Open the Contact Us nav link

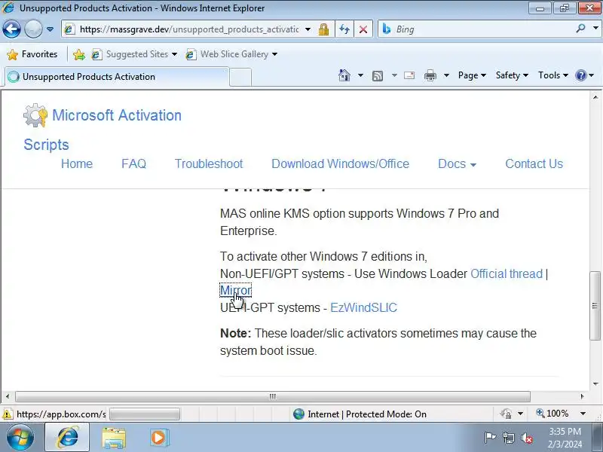[534, 163]
